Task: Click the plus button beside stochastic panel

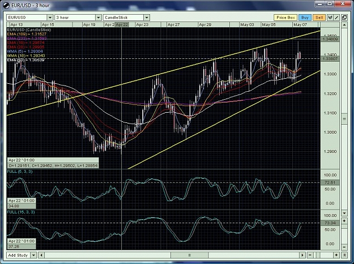Action: pyautogui.click(x=344, y=220)
